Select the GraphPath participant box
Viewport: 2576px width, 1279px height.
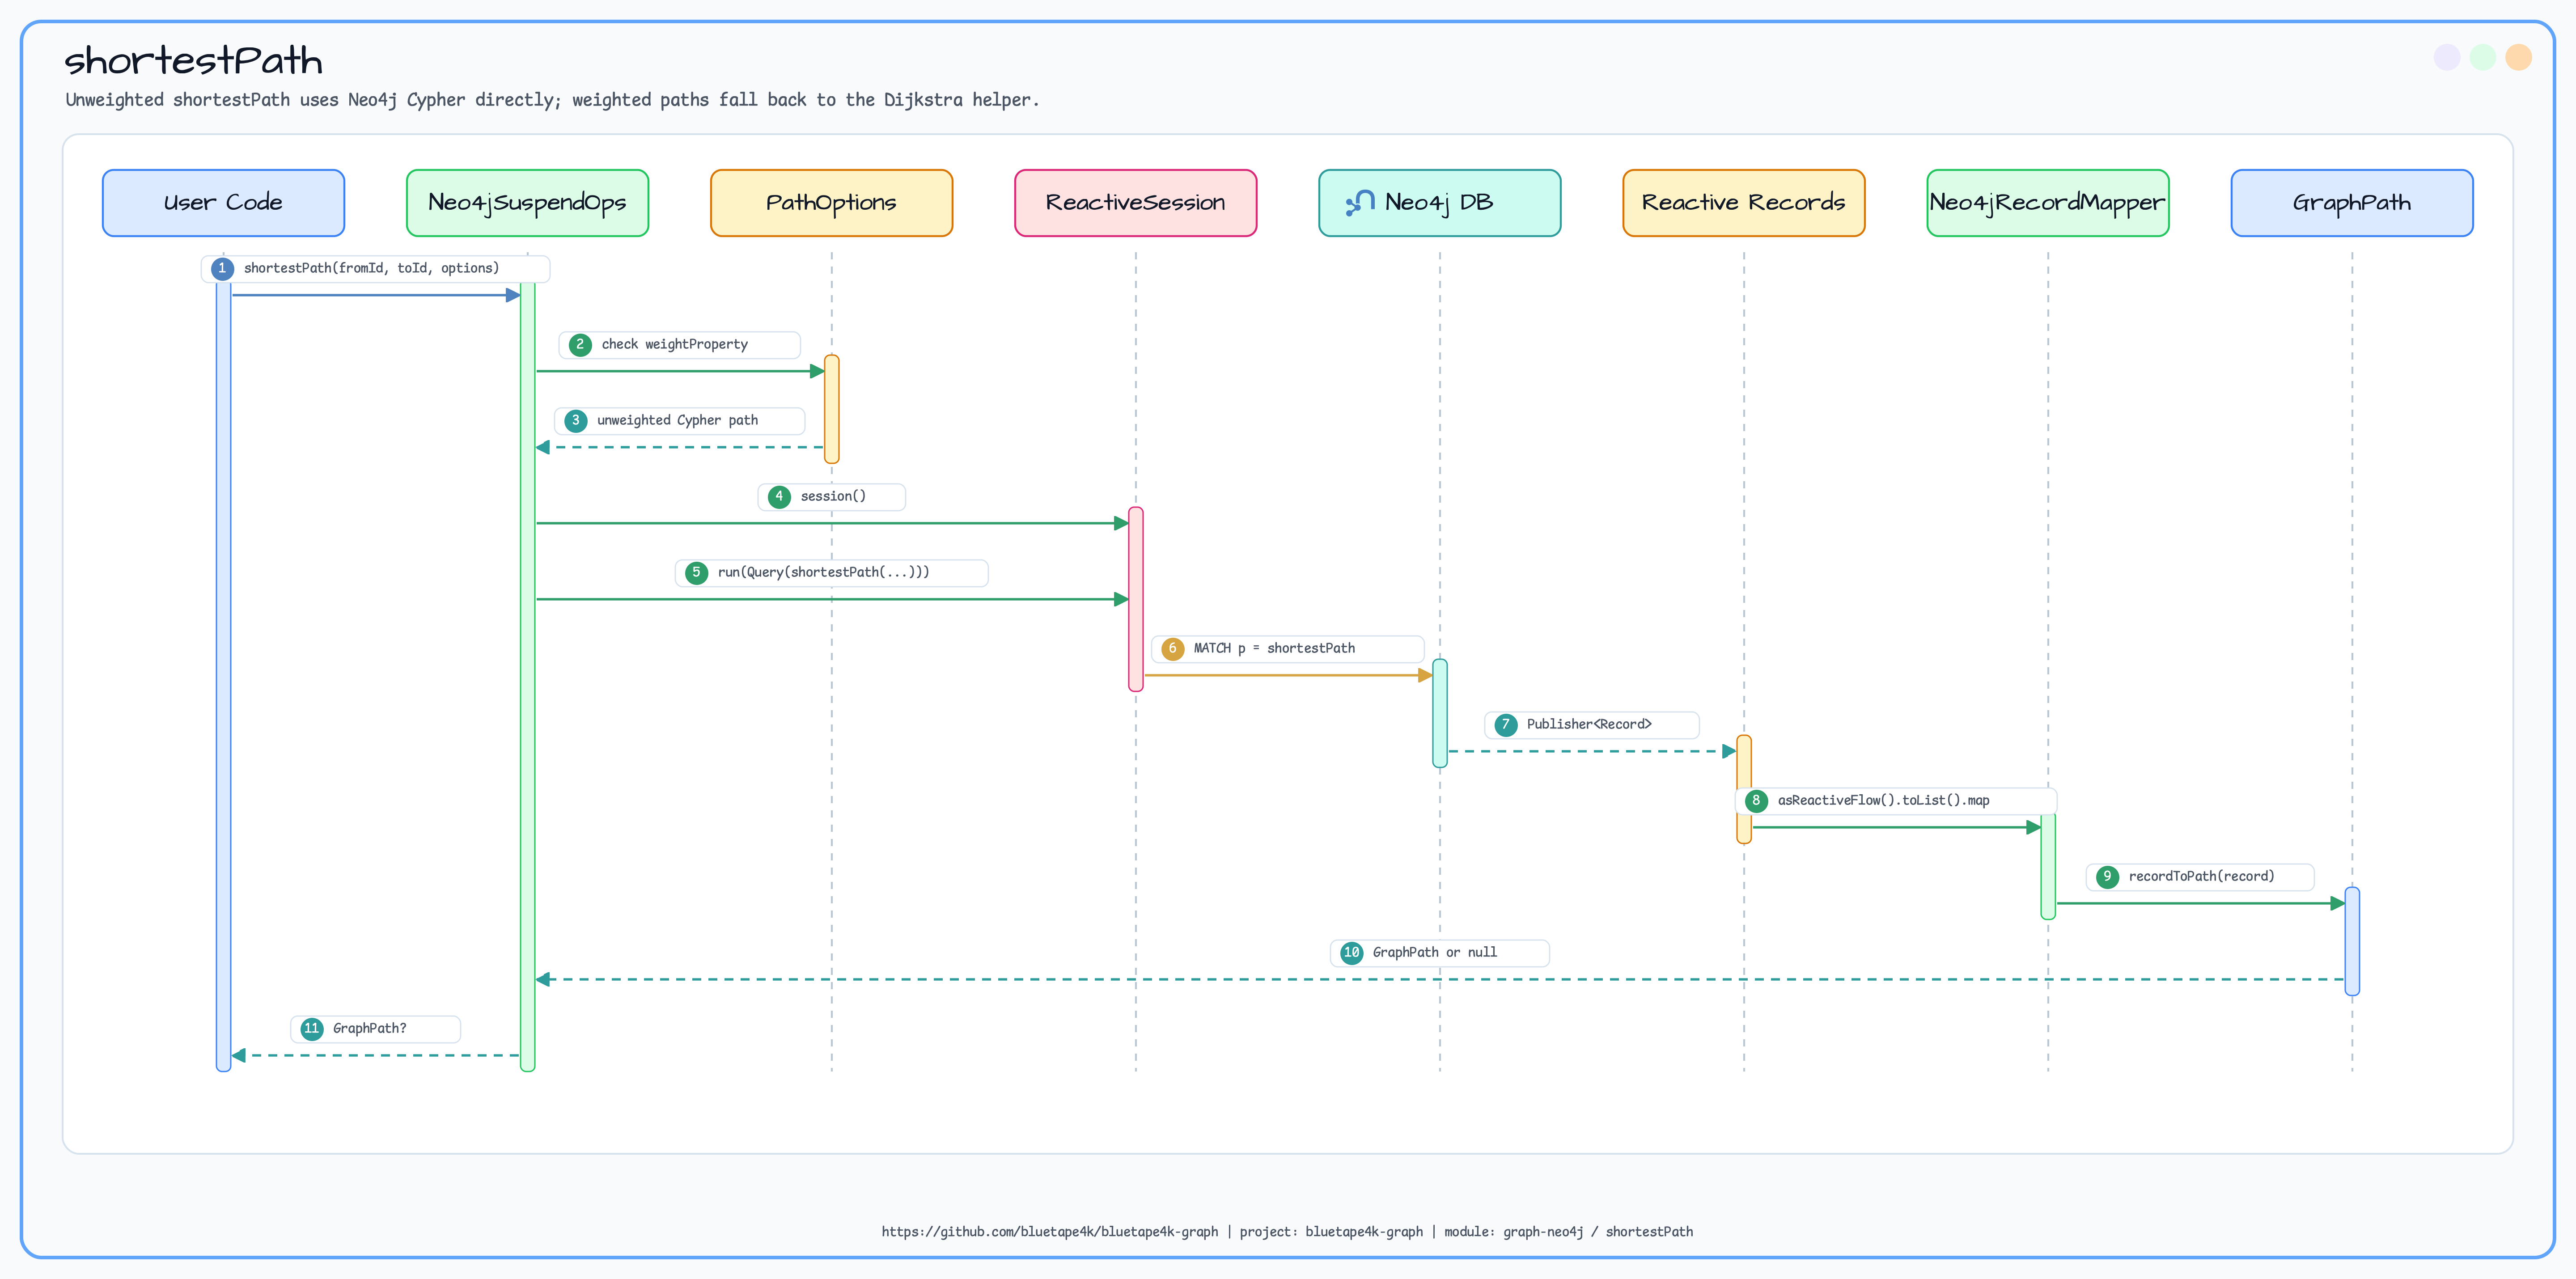coord(2351,203)
